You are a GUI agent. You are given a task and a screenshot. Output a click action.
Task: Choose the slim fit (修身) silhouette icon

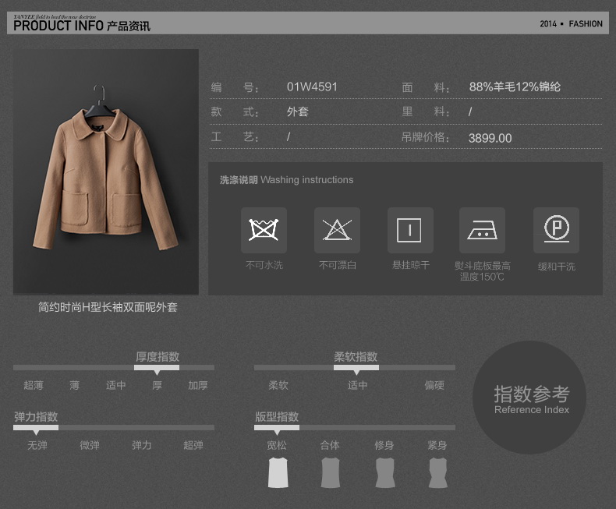384,472
